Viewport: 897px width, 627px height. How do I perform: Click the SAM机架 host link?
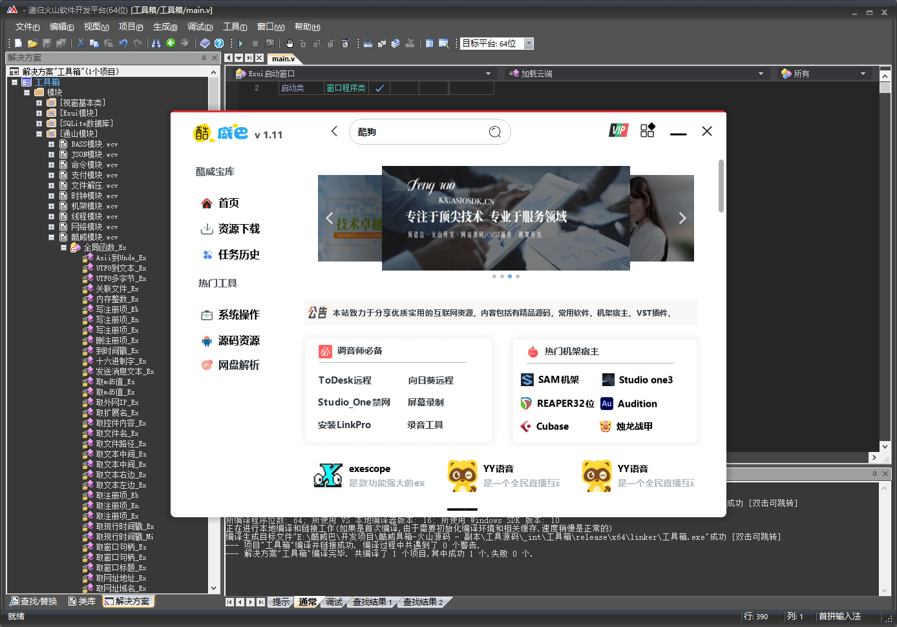click(x=550, y=380)
